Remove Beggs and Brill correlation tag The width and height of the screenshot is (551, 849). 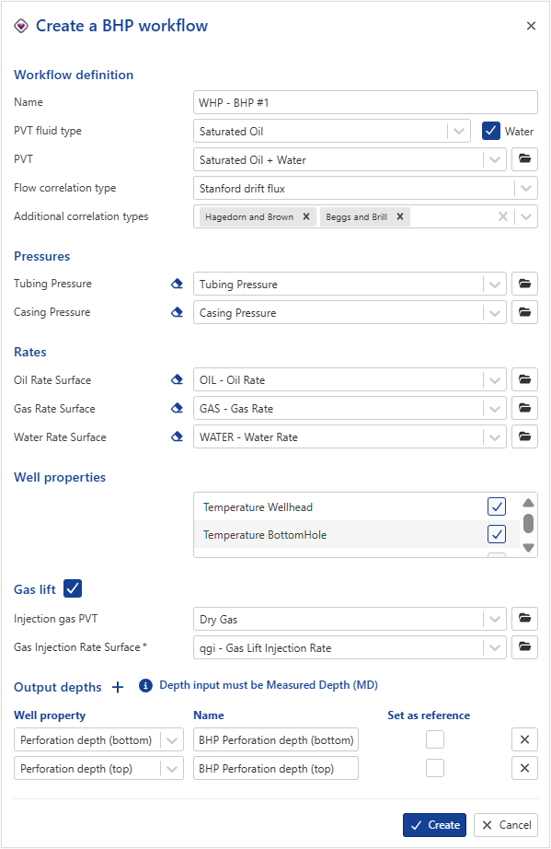[400, 216]
